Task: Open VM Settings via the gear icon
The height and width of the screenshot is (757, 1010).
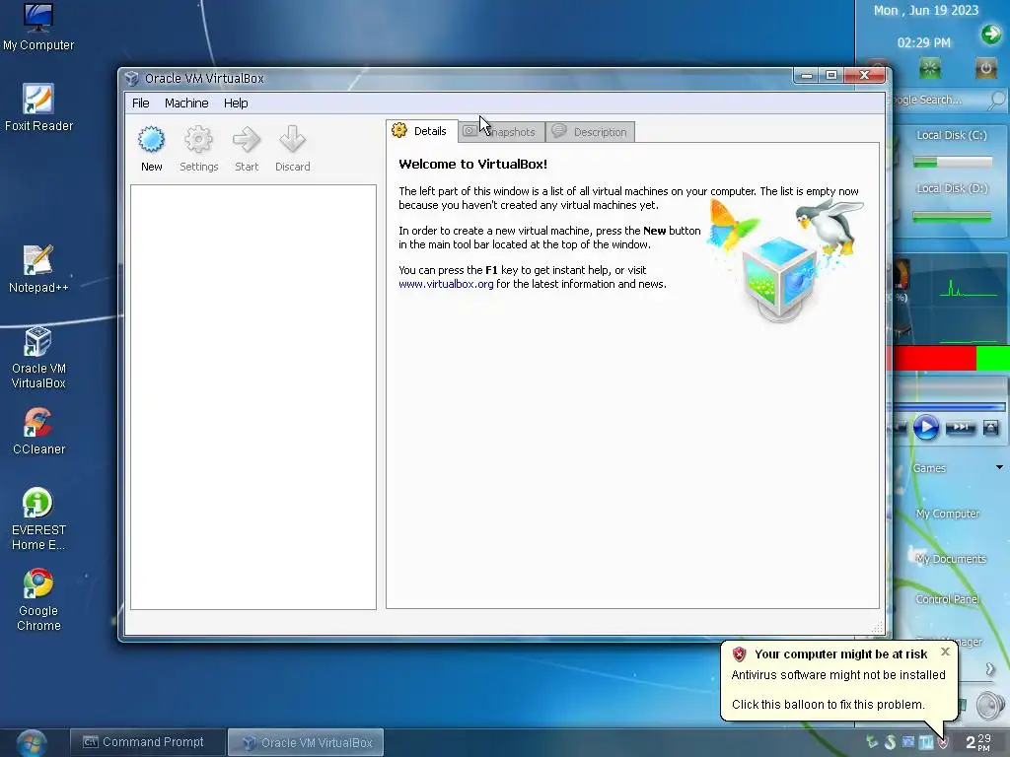Action: click(x=198, y=140)
